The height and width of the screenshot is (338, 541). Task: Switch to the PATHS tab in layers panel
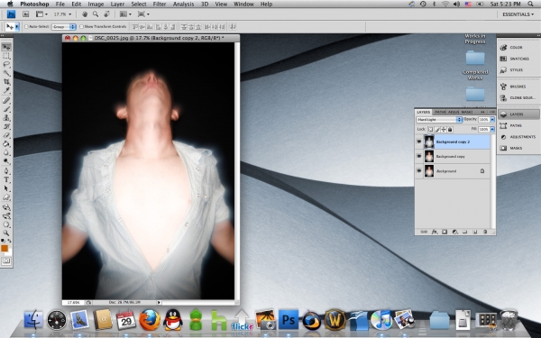440,112
